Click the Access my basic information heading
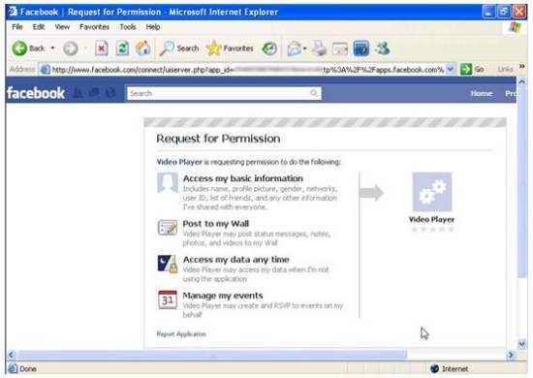Screen dimensions: 533x378 (242, 178)
